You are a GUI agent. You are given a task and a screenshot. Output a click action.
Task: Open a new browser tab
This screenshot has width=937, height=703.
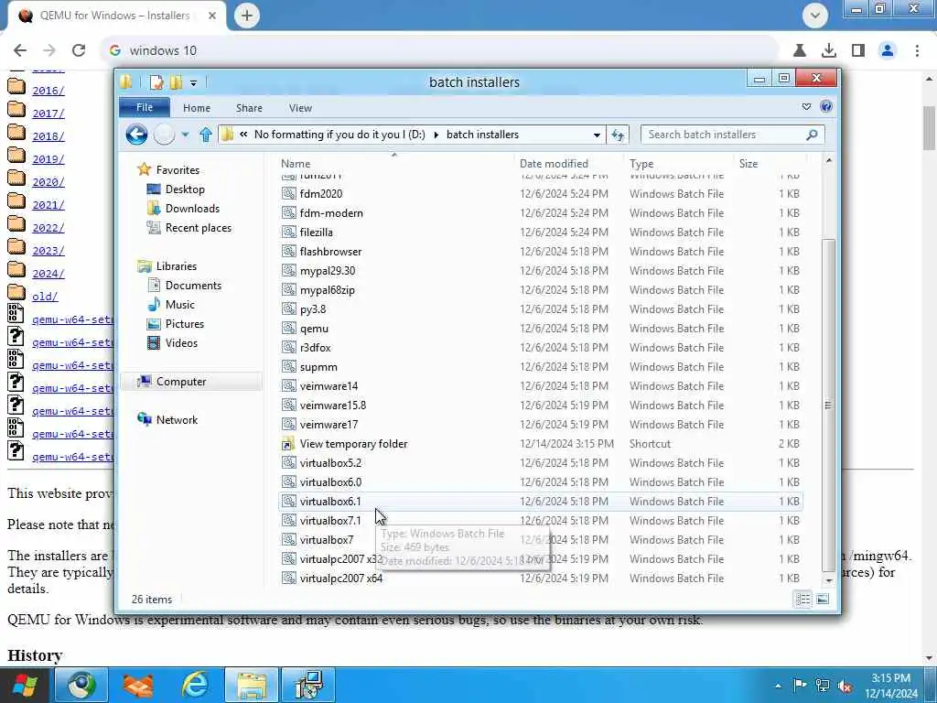[247, 16]
